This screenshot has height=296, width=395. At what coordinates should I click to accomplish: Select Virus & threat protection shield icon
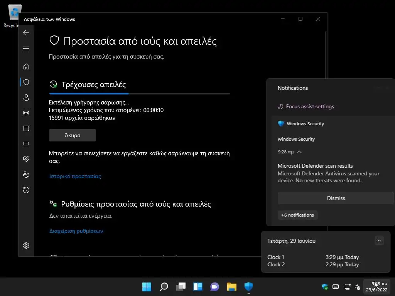(x=26, y=82)
